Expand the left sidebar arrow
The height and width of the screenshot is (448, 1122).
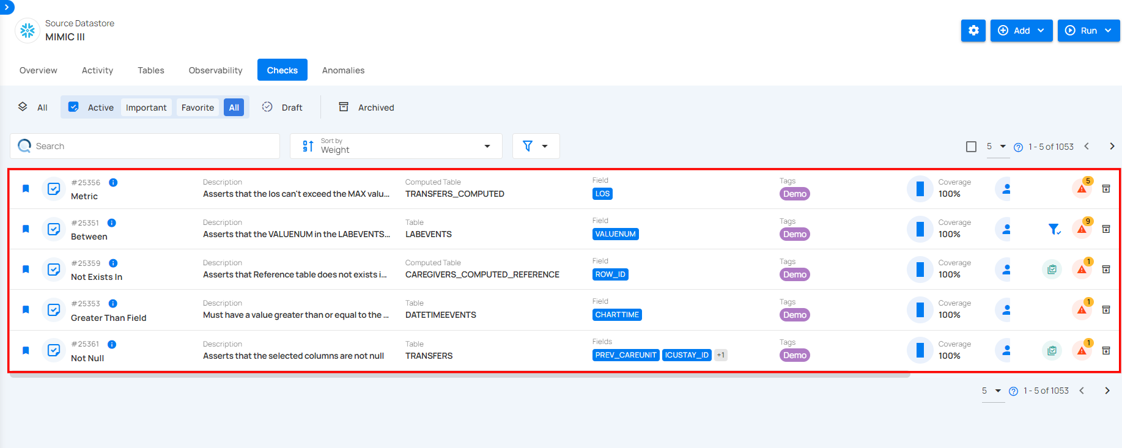(x=6, y=7)
